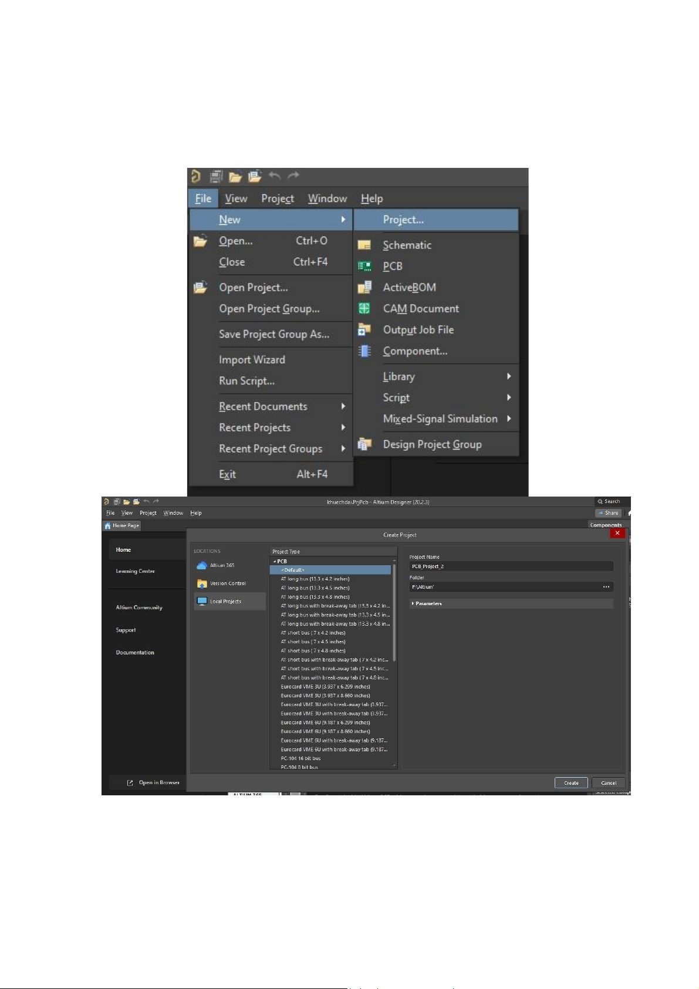The width and height of the screenshot is (699, 989).
Task: Click the Component icon in submenu
Action: click(x=364, y=351)
